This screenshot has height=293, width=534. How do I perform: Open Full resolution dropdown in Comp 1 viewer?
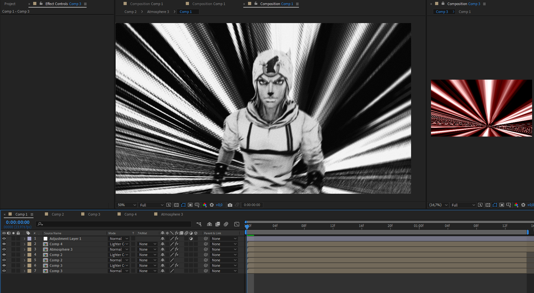pyautogui.click(x=152, y=205)
